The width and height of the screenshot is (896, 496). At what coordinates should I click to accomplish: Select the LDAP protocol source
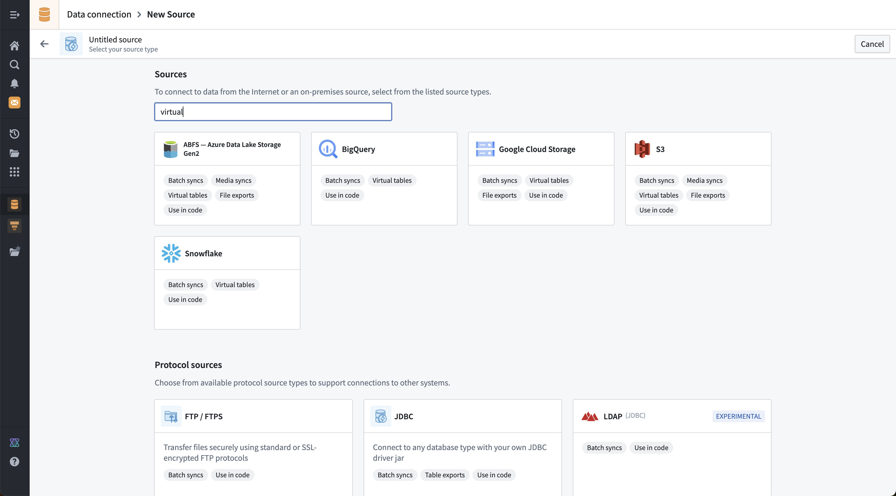click(672, 447)
